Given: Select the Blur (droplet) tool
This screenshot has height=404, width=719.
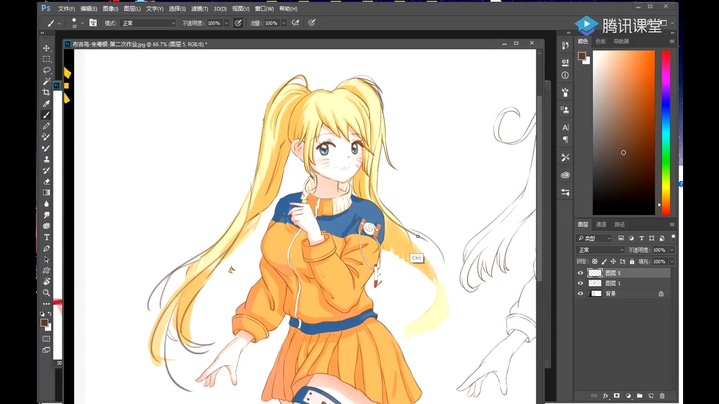Looking at the screenshot, I should [x=47, y=204].
